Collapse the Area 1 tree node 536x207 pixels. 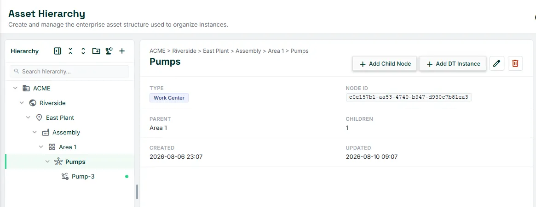click(41, 147)
